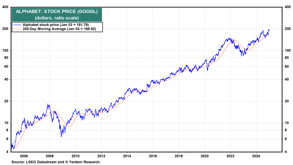Click the "ALPHABET: STOCK PRICE (GOOGL)" chart title
This screenshot has width=293, height=165.
pos(57,12)
